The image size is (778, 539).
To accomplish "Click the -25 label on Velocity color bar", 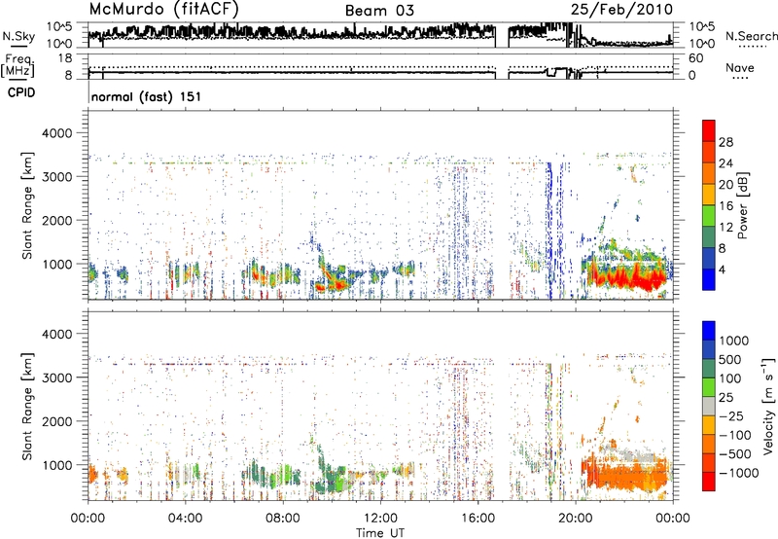I will (x=730, y=416).
